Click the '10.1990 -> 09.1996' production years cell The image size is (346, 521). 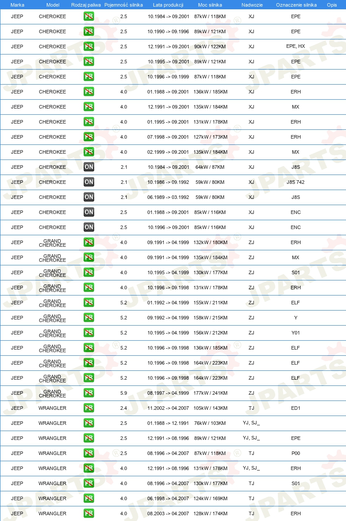pos(168,31)
